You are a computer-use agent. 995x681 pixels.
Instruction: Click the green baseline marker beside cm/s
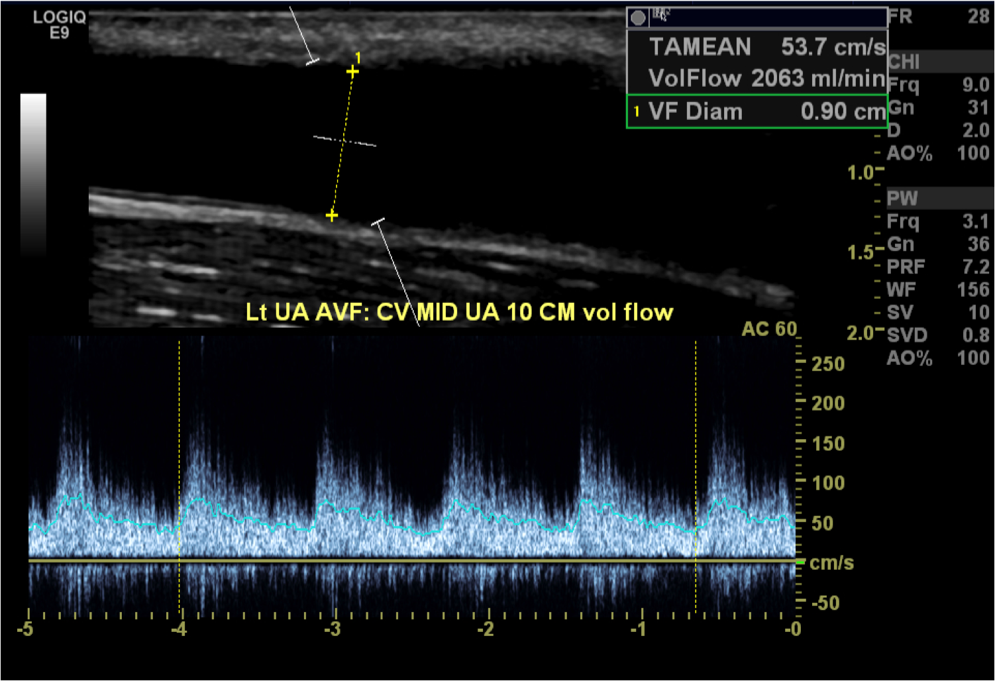800,562
